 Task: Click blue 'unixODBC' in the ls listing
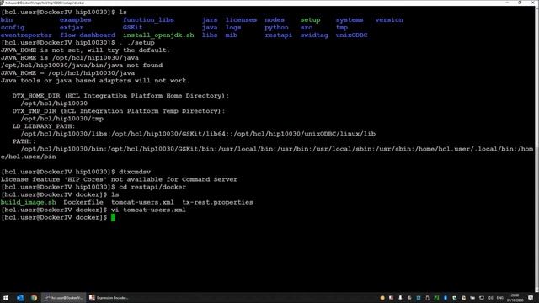352,35
